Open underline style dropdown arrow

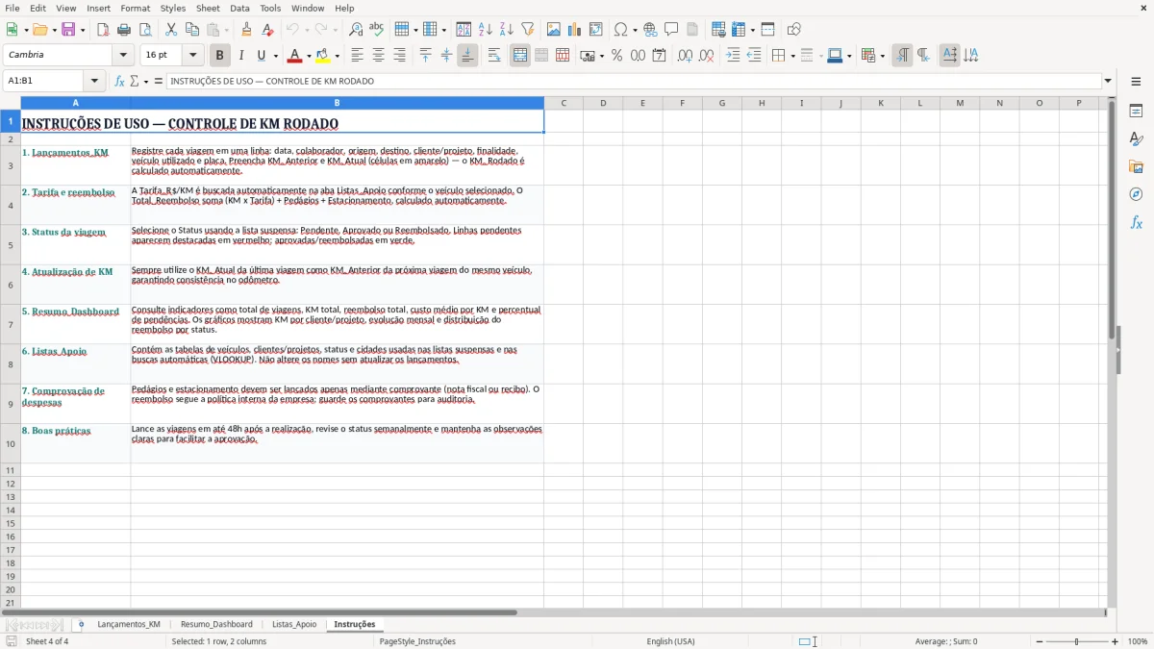pyautogui.click(x=275, y=56)
